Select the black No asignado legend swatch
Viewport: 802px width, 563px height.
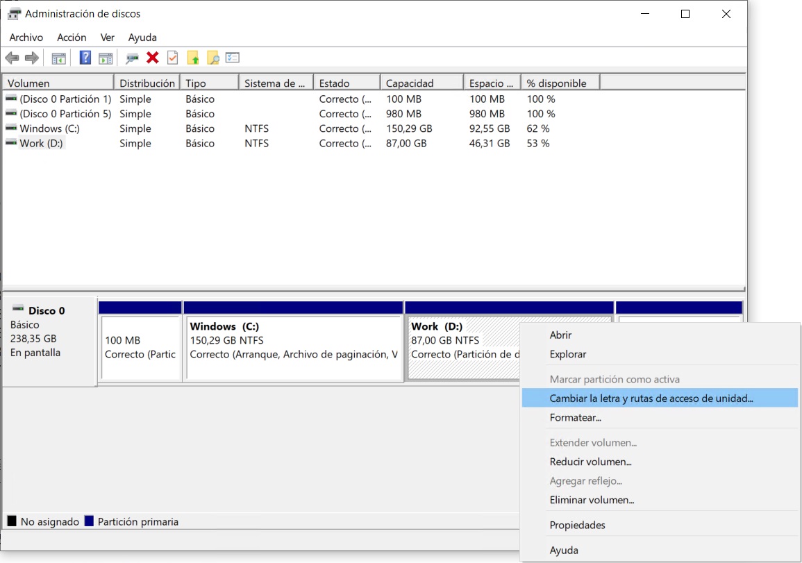pos(12,521)
